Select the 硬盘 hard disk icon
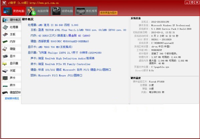 [5, 49]
